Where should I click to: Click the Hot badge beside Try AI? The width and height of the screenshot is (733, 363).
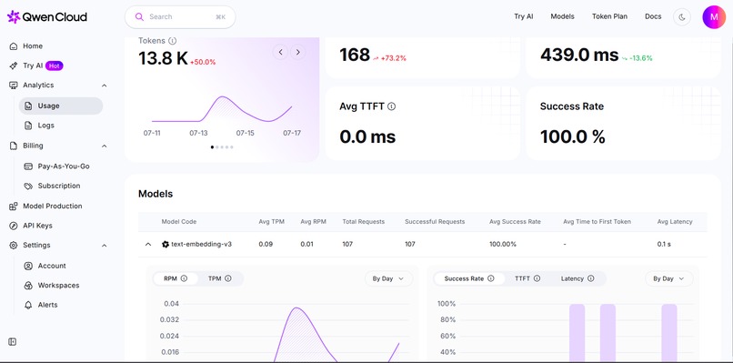[x=55, y=66]
